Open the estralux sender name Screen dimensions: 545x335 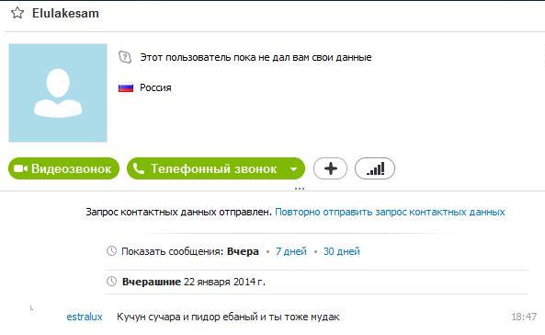coord(85,317)
